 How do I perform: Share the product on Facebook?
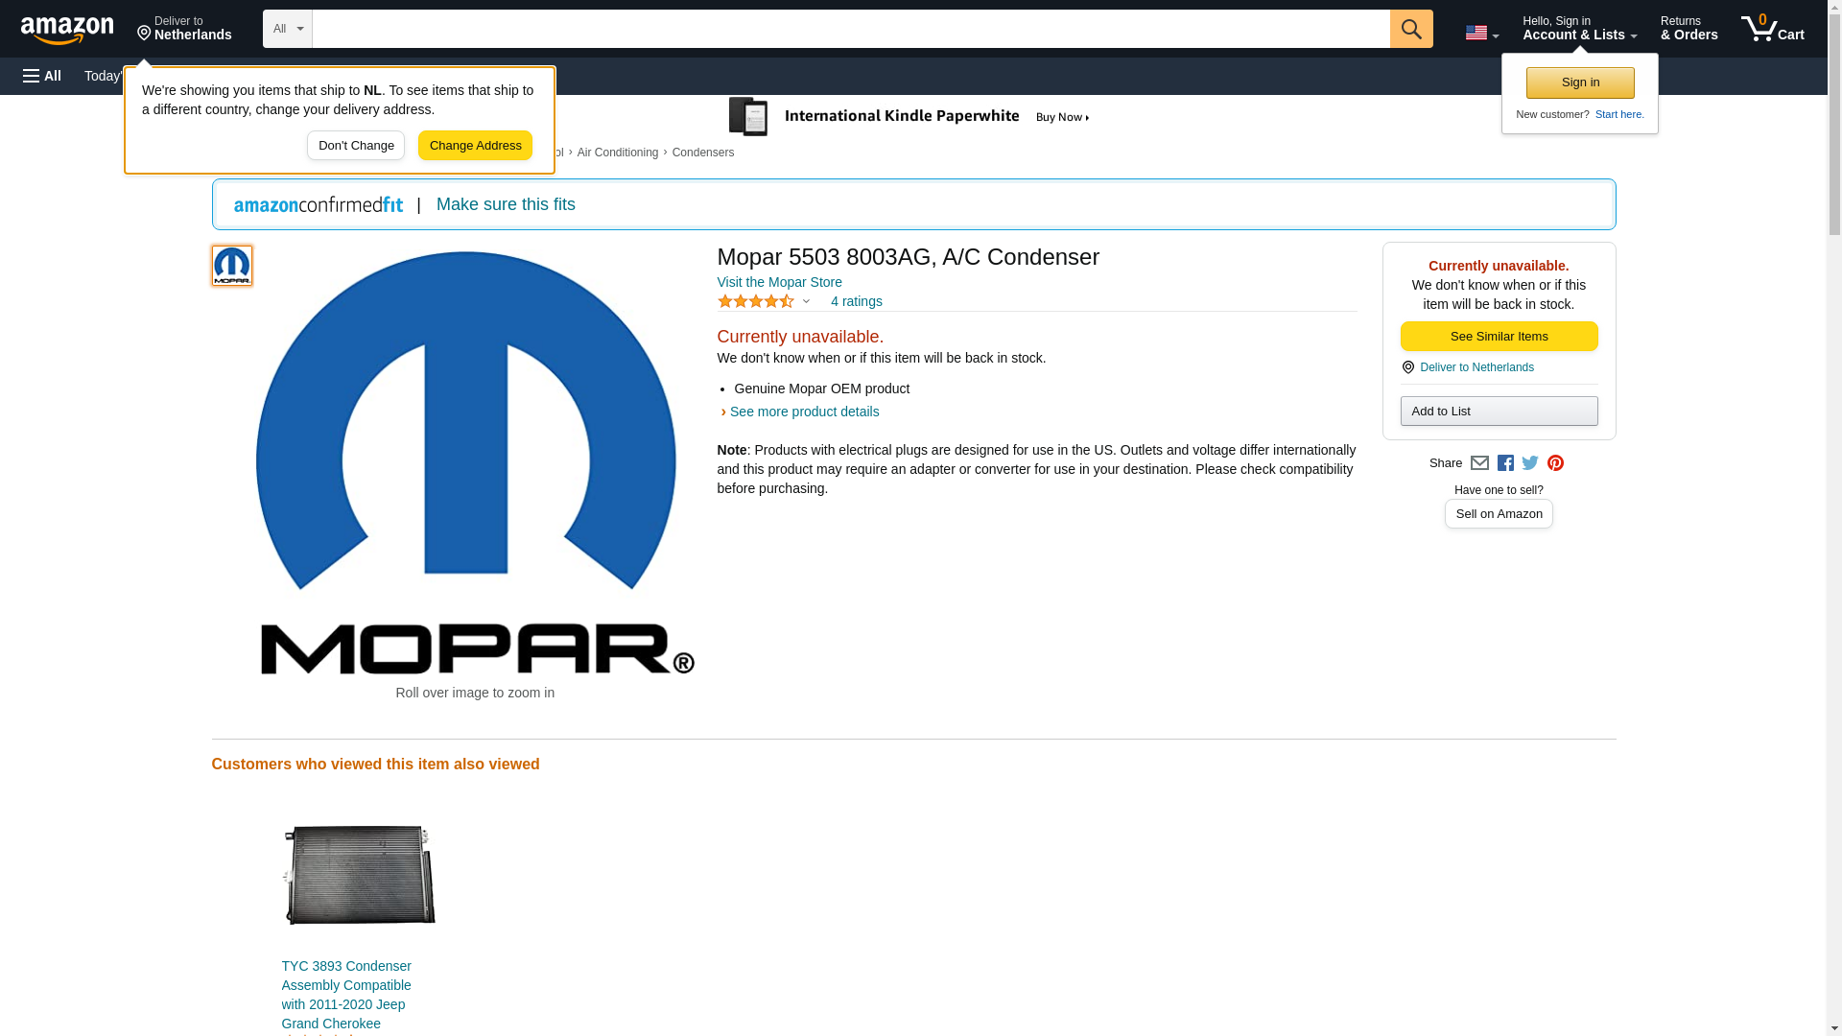coord(1505,463)
